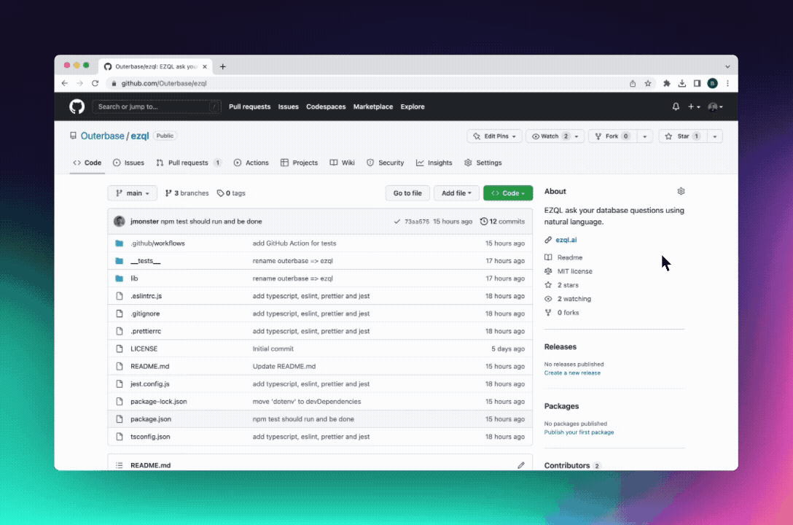Open notifications via the bell icon
The image size is (793, 525).
click(x=674, y=106)
